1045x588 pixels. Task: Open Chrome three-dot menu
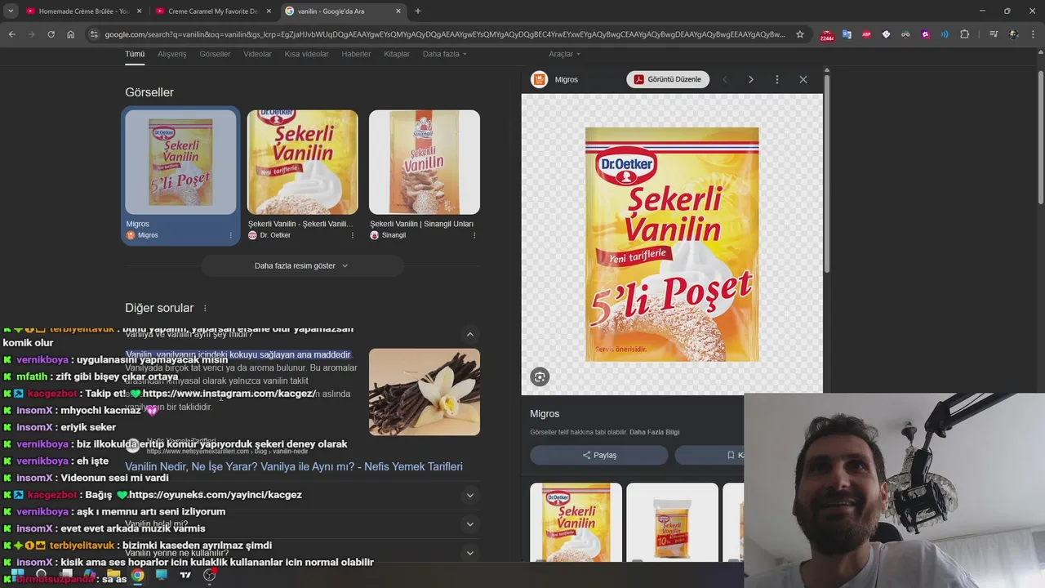click(x=1033, y=34)
